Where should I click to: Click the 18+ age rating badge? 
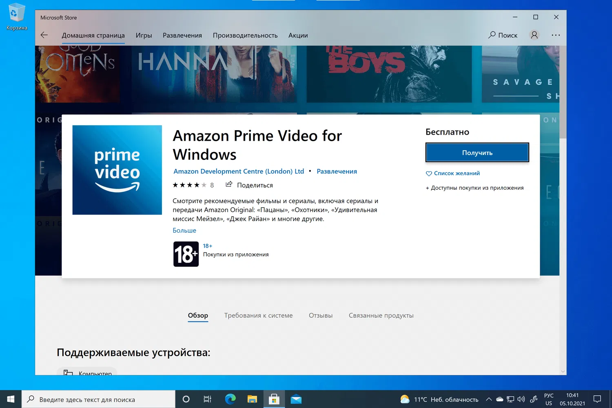pyautogui.click(x=186, y=254)
